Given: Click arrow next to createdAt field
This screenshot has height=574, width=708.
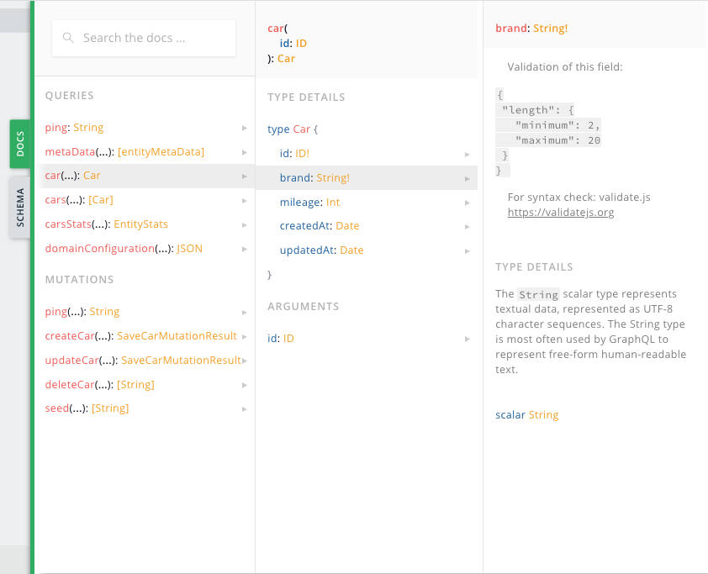Looking at the screenshot, I should 467,227.
